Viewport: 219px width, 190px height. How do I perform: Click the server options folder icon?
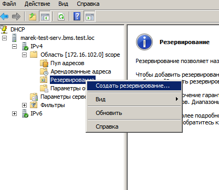coord(34,97)
